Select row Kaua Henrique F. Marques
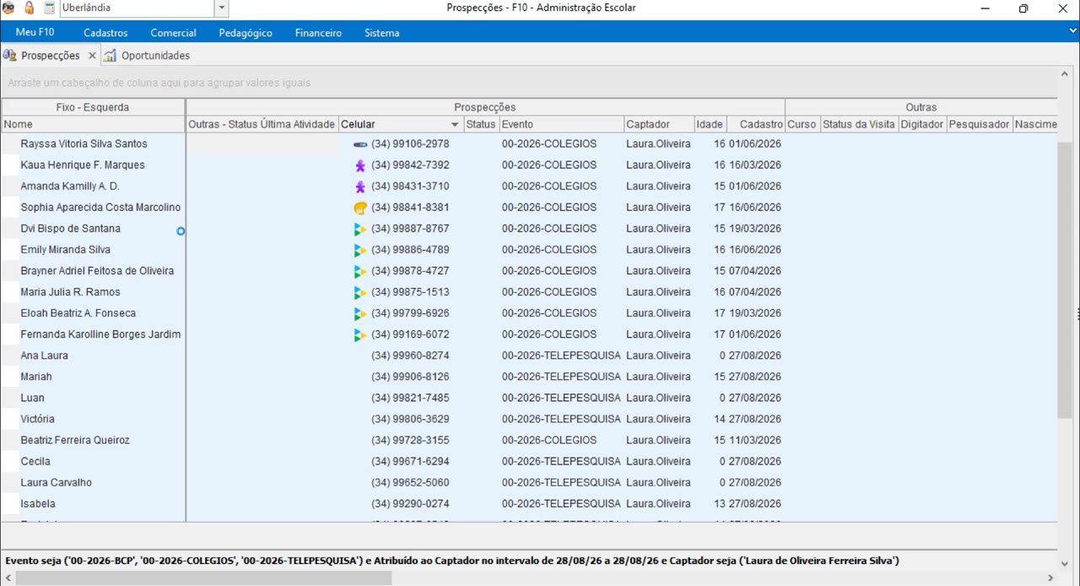Image resolution: width=1080 pixels, height=586 pixels. pyautogui.click(x=83, y=165)
